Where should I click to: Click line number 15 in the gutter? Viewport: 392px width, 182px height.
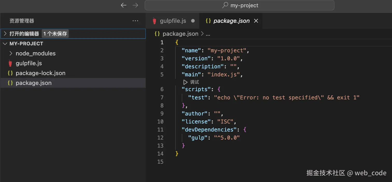coord(160,162)
